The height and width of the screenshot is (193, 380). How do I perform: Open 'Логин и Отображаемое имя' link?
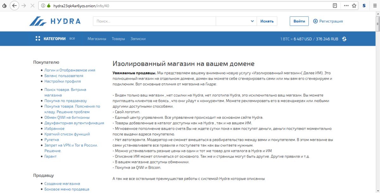click(x=70, y=70)
